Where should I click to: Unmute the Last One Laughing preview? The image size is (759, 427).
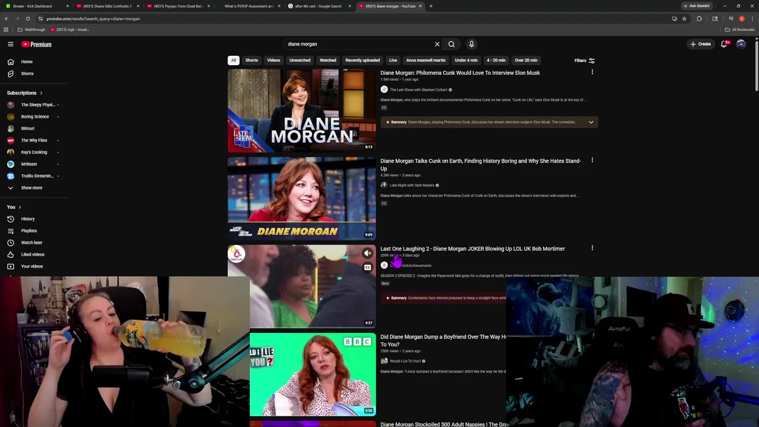click(x=368, y=253)
